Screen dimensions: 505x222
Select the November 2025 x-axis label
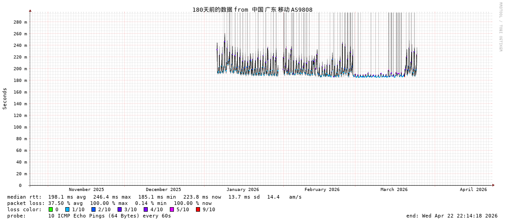pos(86,190)
